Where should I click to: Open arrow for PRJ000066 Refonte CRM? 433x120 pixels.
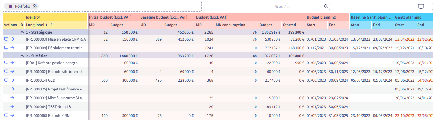[x=12, y=115]
